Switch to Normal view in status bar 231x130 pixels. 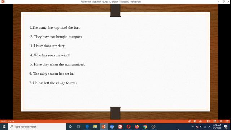tap(208, 121)
